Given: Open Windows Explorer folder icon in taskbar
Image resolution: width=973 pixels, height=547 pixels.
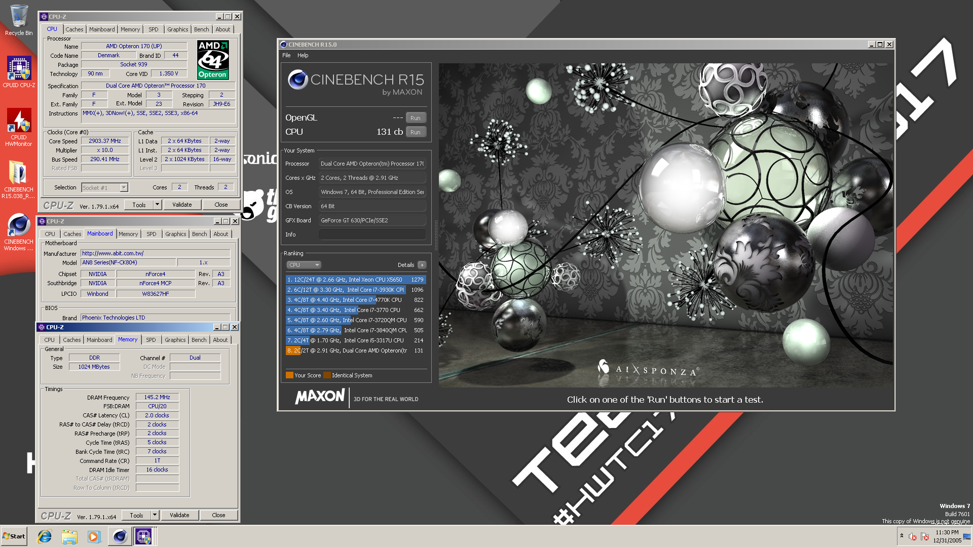Looking at the screenshot, I should tap(69, 536).
